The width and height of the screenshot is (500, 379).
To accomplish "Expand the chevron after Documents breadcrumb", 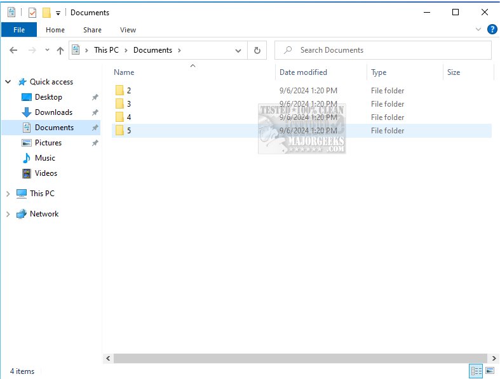I will 179,50.
